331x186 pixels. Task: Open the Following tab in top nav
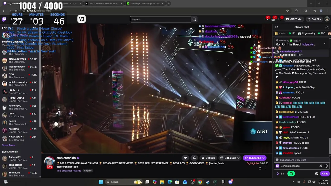[17, 19]
